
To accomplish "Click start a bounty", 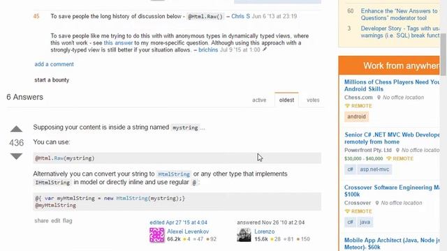I will point(52,80).
